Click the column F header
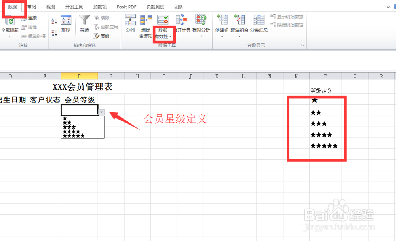Screen dimensions: 396x241 (79, 76)
